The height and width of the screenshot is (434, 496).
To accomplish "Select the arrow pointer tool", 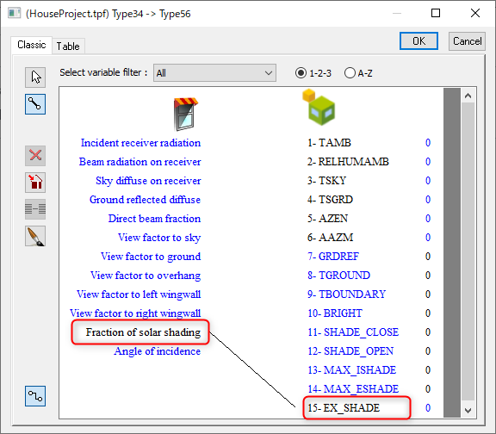I will [x=35, y=77].
